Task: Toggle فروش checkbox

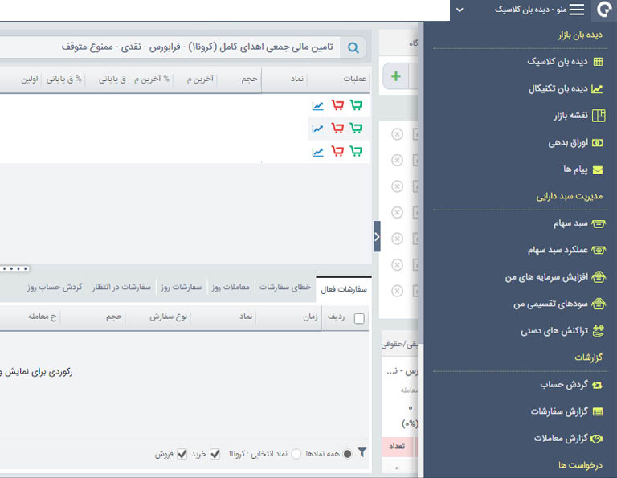Action: click(x=182, y=454)
